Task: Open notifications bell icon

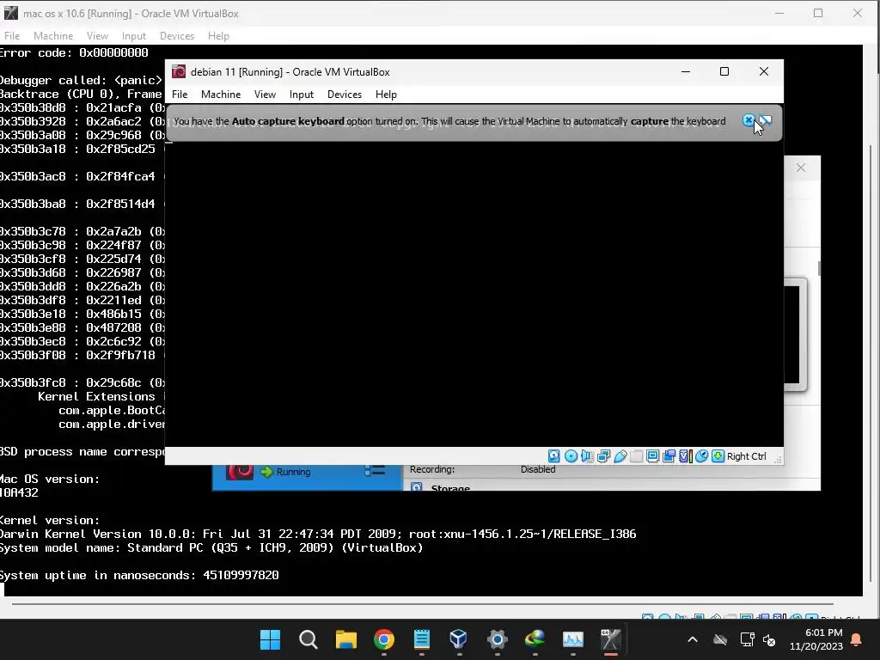Action: click(857, 639)
